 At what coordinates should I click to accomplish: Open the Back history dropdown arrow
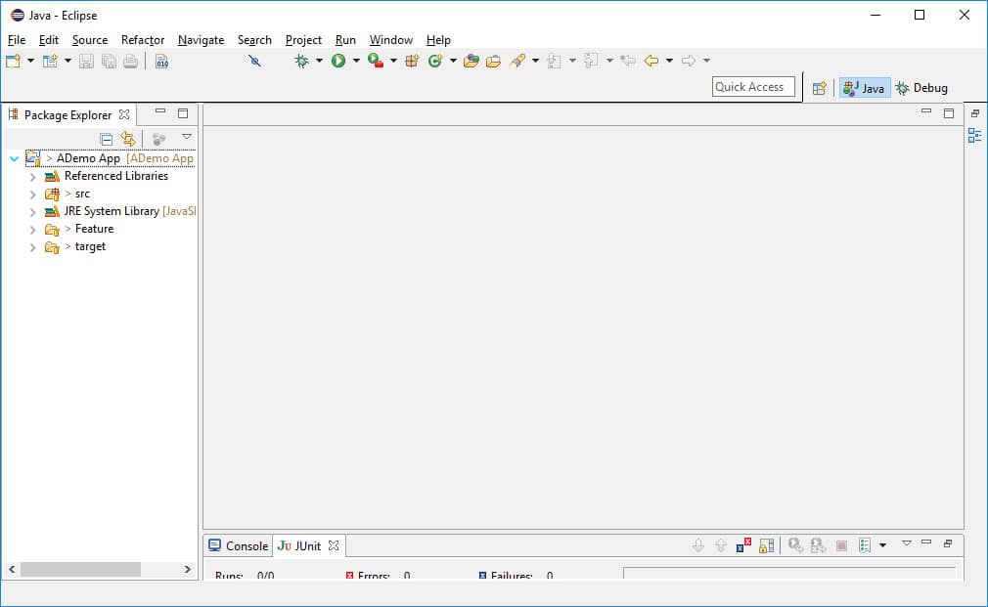(x=669, y=61)
